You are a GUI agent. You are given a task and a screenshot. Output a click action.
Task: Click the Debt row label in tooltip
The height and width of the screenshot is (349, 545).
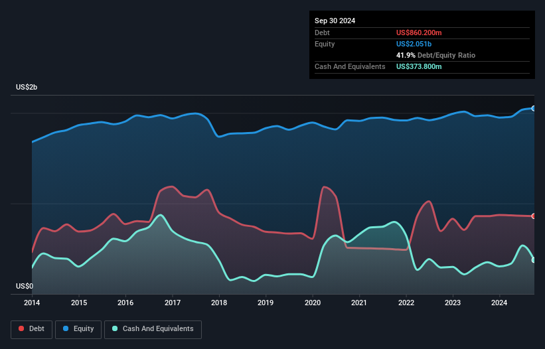pyautogui.click(x=322, y=33)
